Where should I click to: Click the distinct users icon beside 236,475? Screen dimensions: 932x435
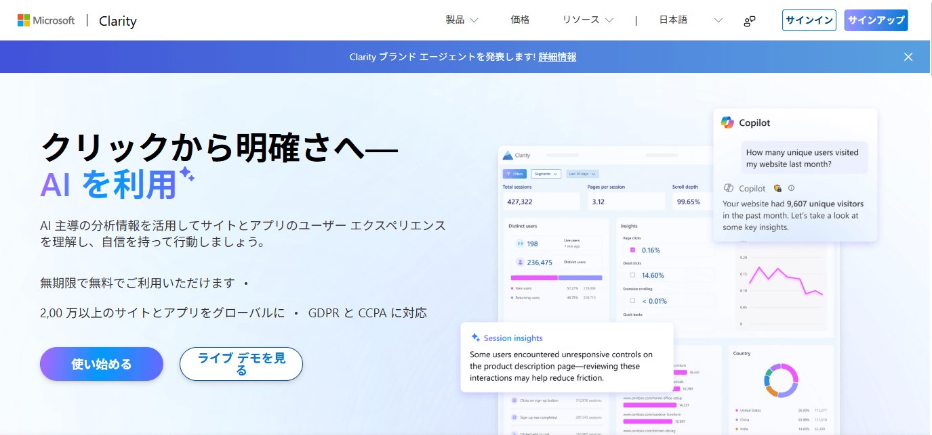point(520,262)
